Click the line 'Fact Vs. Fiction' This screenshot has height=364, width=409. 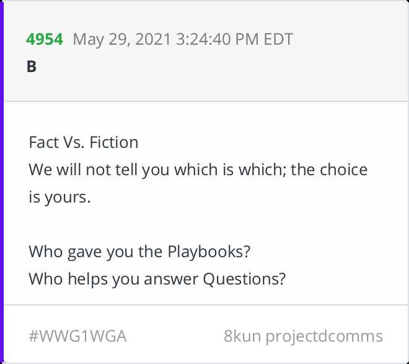pyautogui.click(x=84, y=142)
